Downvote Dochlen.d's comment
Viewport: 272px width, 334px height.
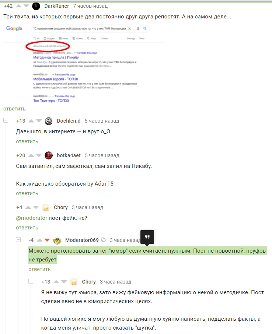[x=39, y=121]
